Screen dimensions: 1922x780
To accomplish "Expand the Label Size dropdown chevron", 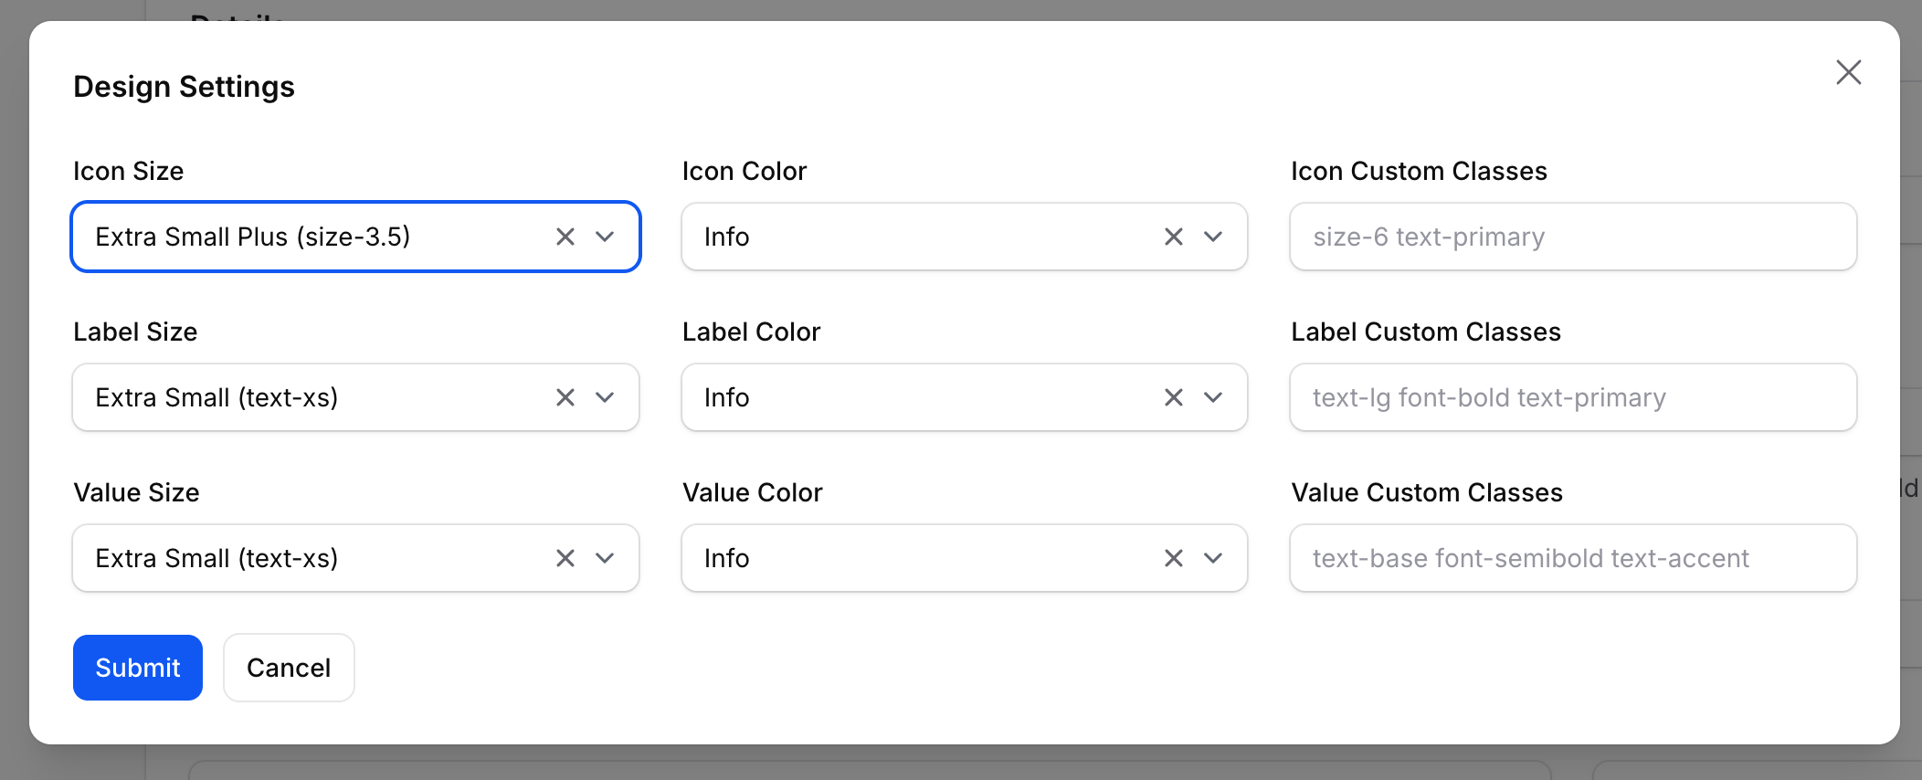I will pos(605,397).
